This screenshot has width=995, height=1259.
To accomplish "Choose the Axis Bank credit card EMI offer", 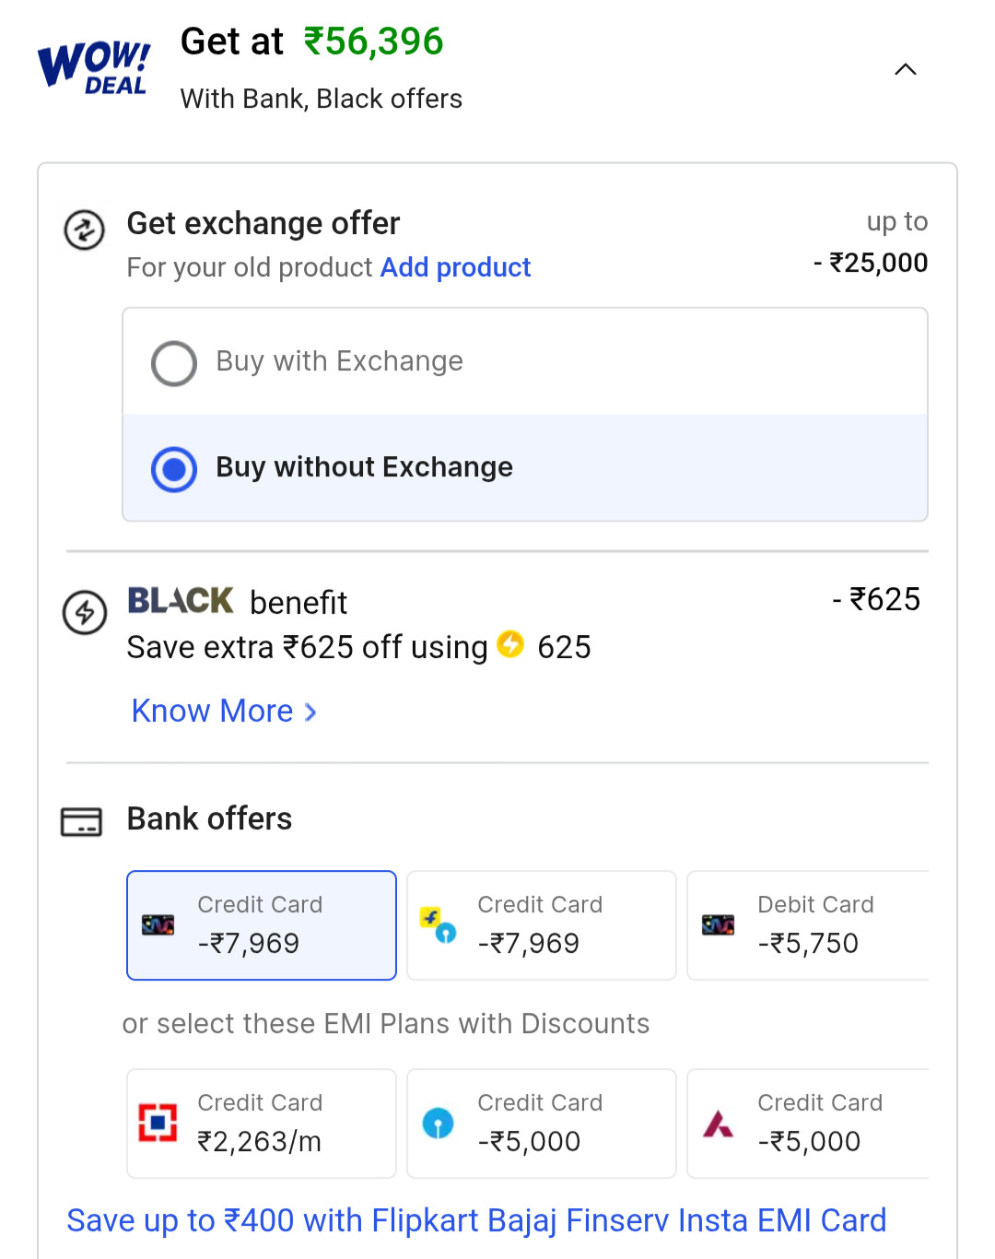I will pos(808,1124).
